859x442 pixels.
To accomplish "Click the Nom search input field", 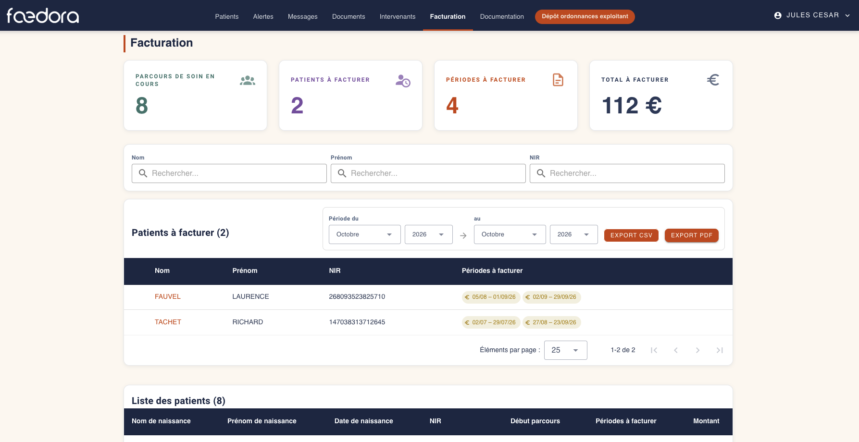I will click(x=229, y=173).
